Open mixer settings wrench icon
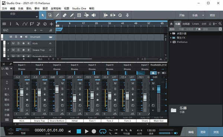 click(7, 74)
